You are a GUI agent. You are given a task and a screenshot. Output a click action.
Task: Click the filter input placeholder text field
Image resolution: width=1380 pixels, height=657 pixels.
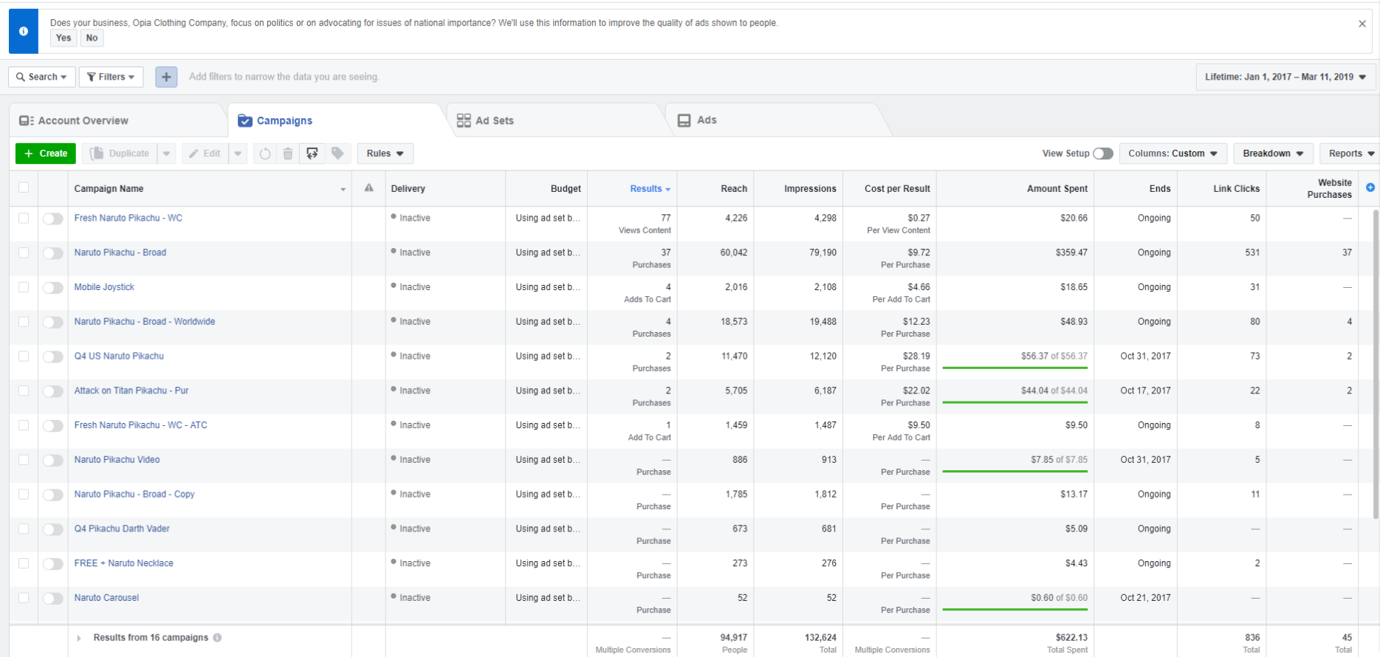284,77
